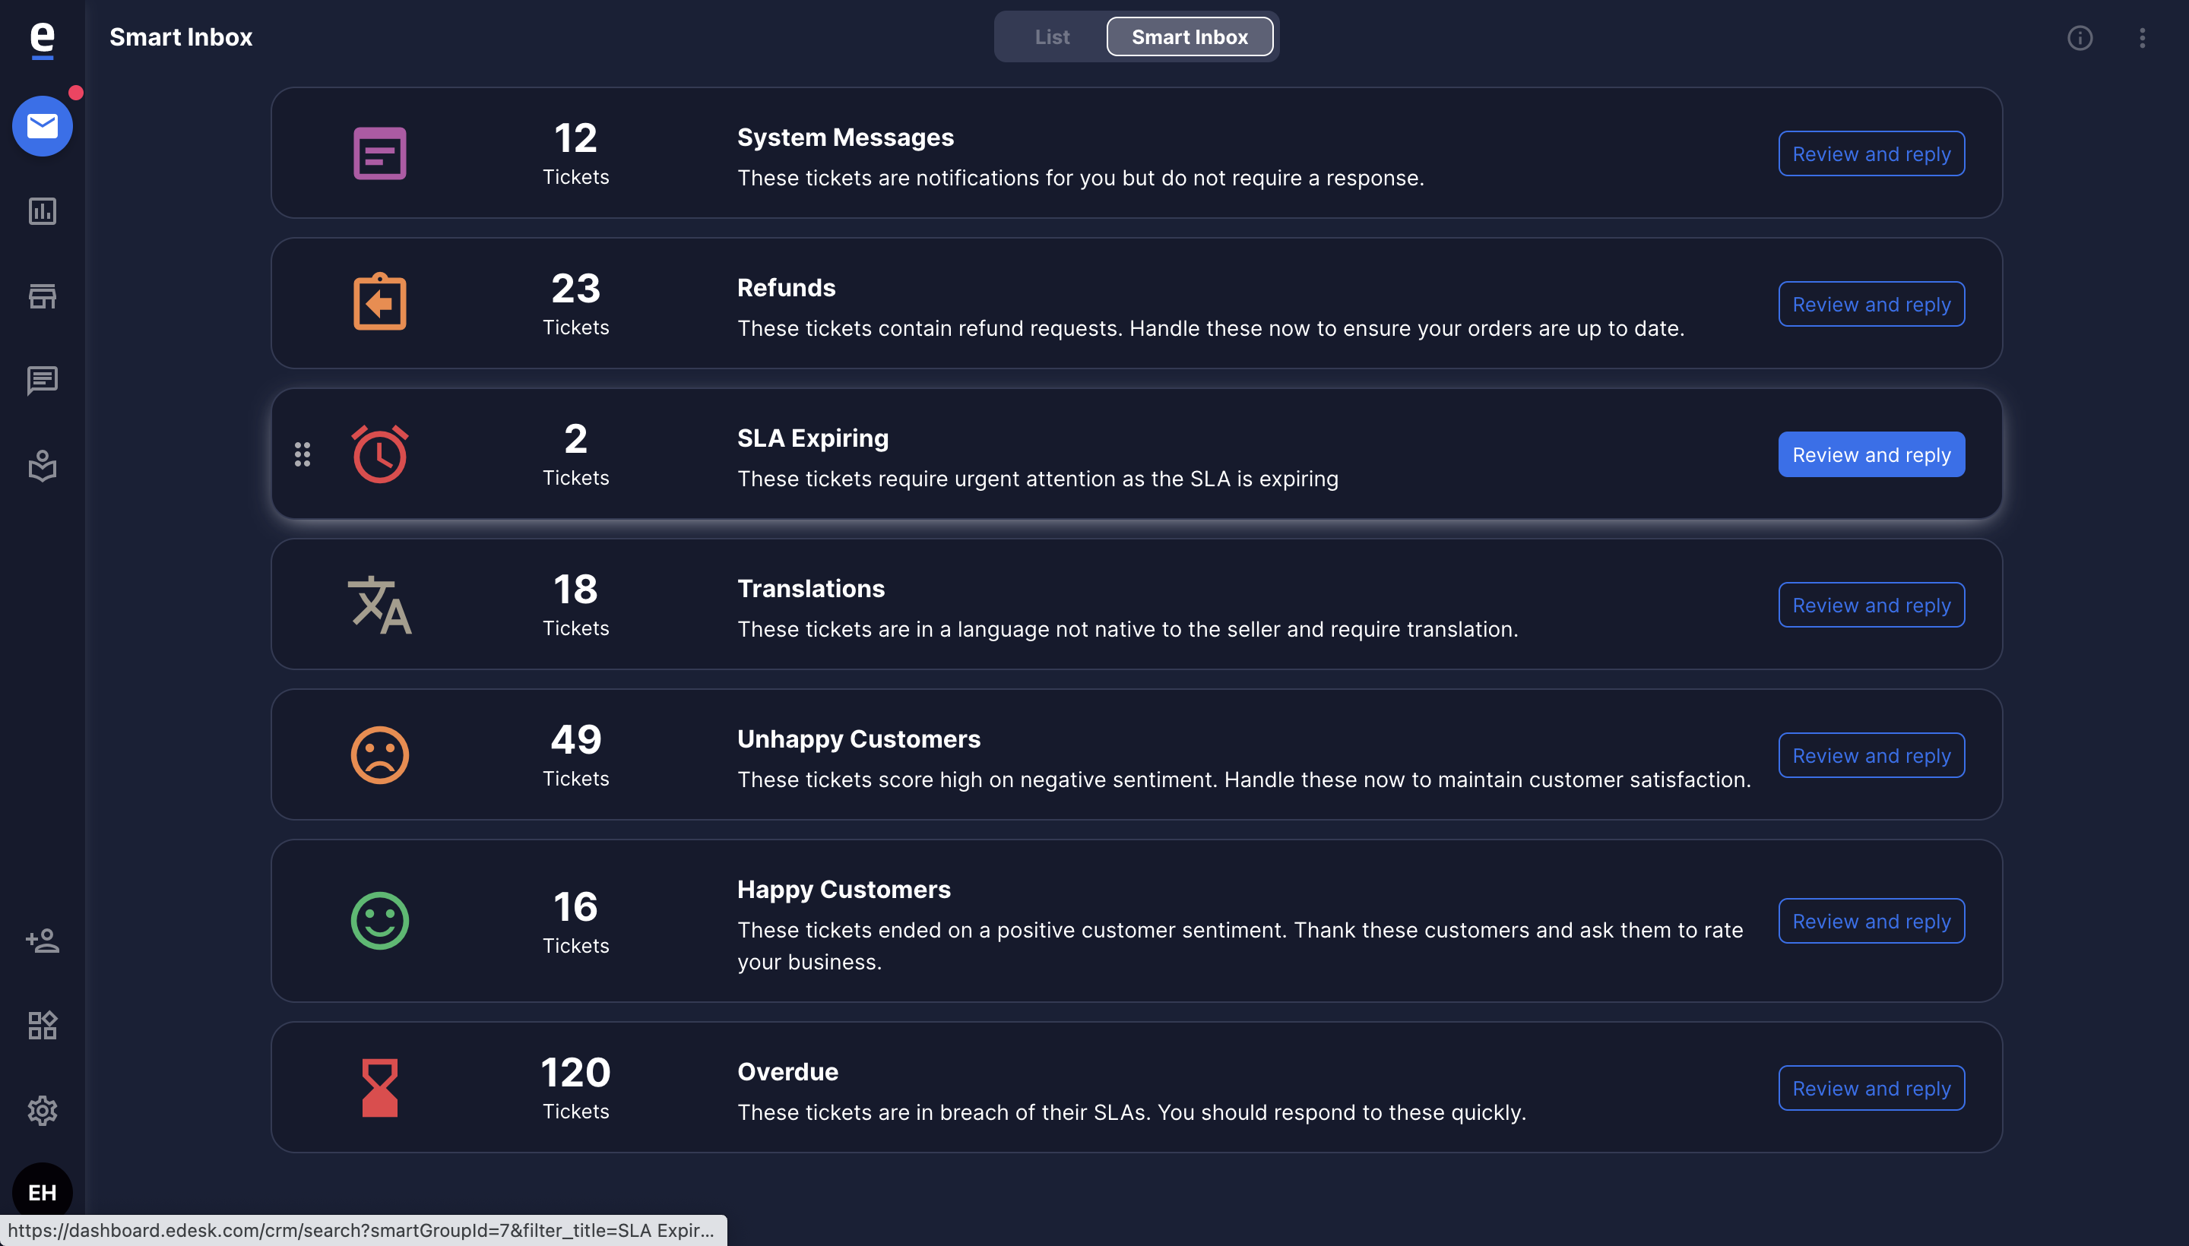Viewport: 2189px width, 1246px height.
Task: Click the 18 Tickets count
Action: (x=575, y=605)
